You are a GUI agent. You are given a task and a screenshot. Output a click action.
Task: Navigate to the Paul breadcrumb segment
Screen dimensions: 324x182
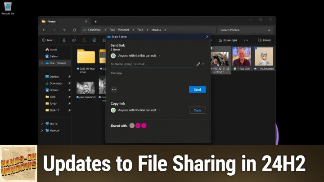pos(140,30)
